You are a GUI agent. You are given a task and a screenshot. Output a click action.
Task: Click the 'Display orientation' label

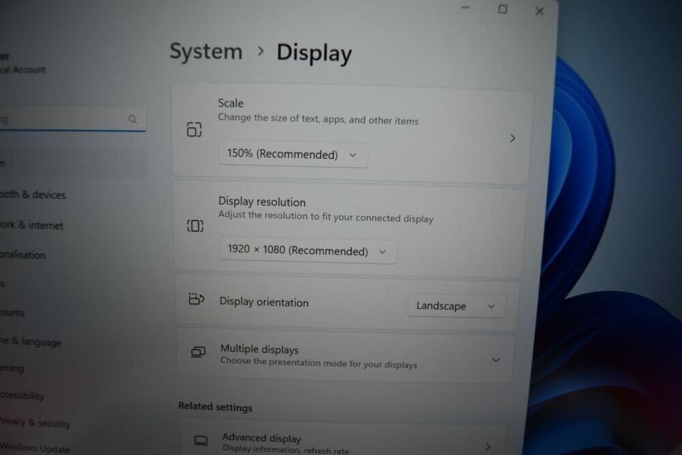[x=264, y=302]
